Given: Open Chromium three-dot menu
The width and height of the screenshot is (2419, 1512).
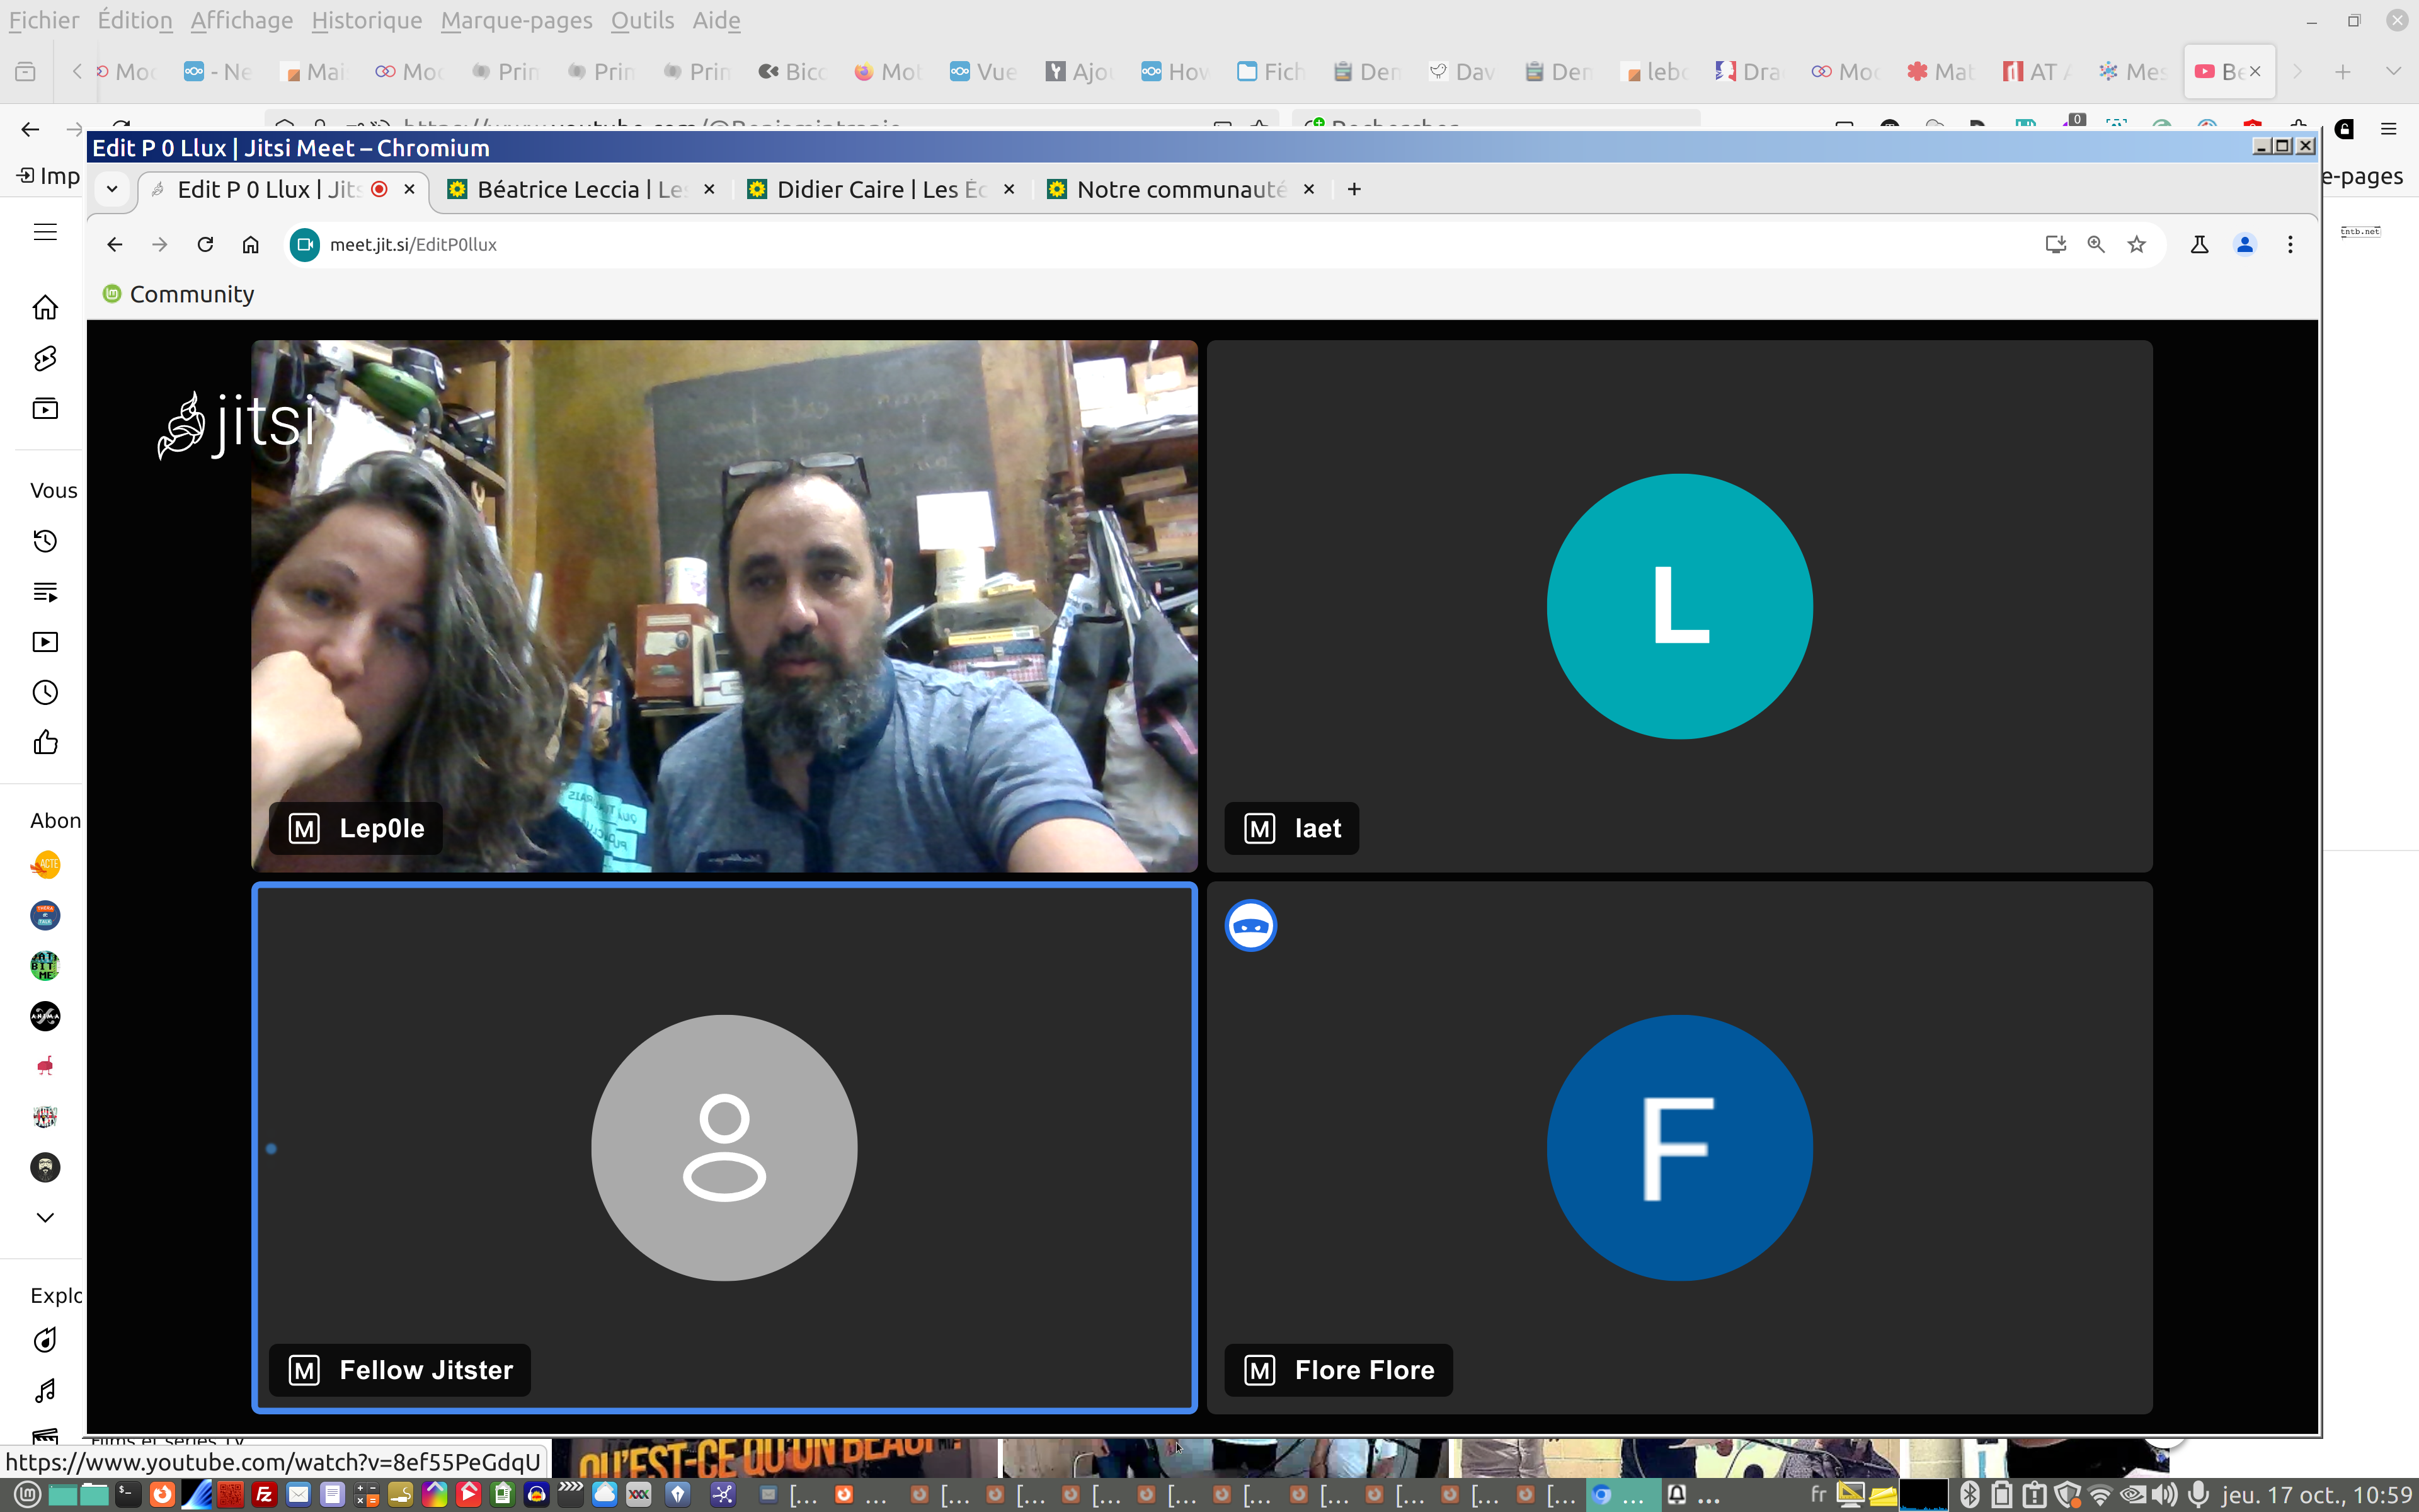Looking at the screenshot, I should pyautogui.click(x=2290, y=245).
